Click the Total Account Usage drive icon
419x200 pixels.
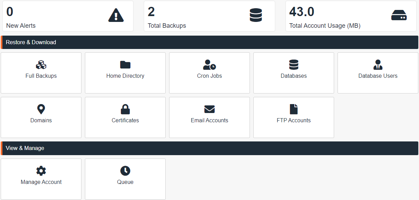(399, 15)
